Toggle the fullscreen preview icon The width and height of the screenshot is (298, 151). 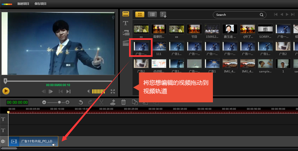(113, 91)
